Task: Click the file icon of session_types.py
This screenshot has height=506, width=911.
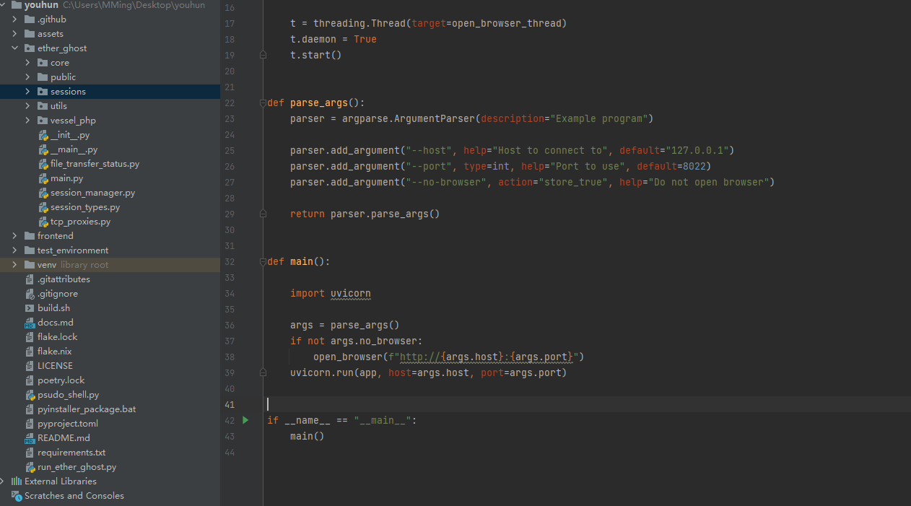Action: pyautogui.click(x=43, y=207)
